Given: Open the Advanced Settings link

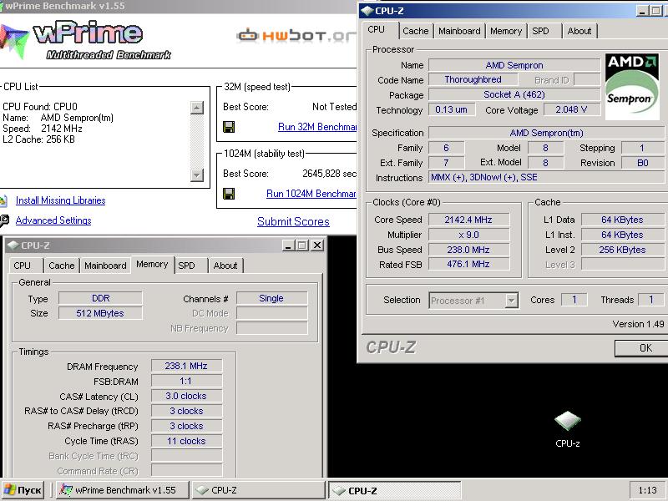Looking at the screenshot, I should (53, 220).
